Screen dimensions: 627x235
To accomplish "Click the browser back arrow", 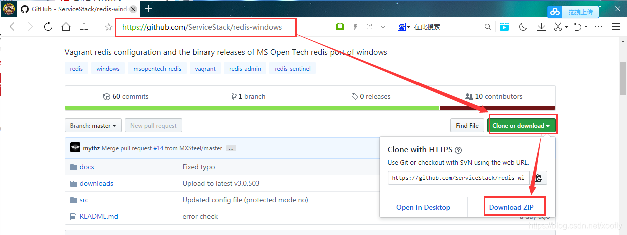I will [12, 27].
